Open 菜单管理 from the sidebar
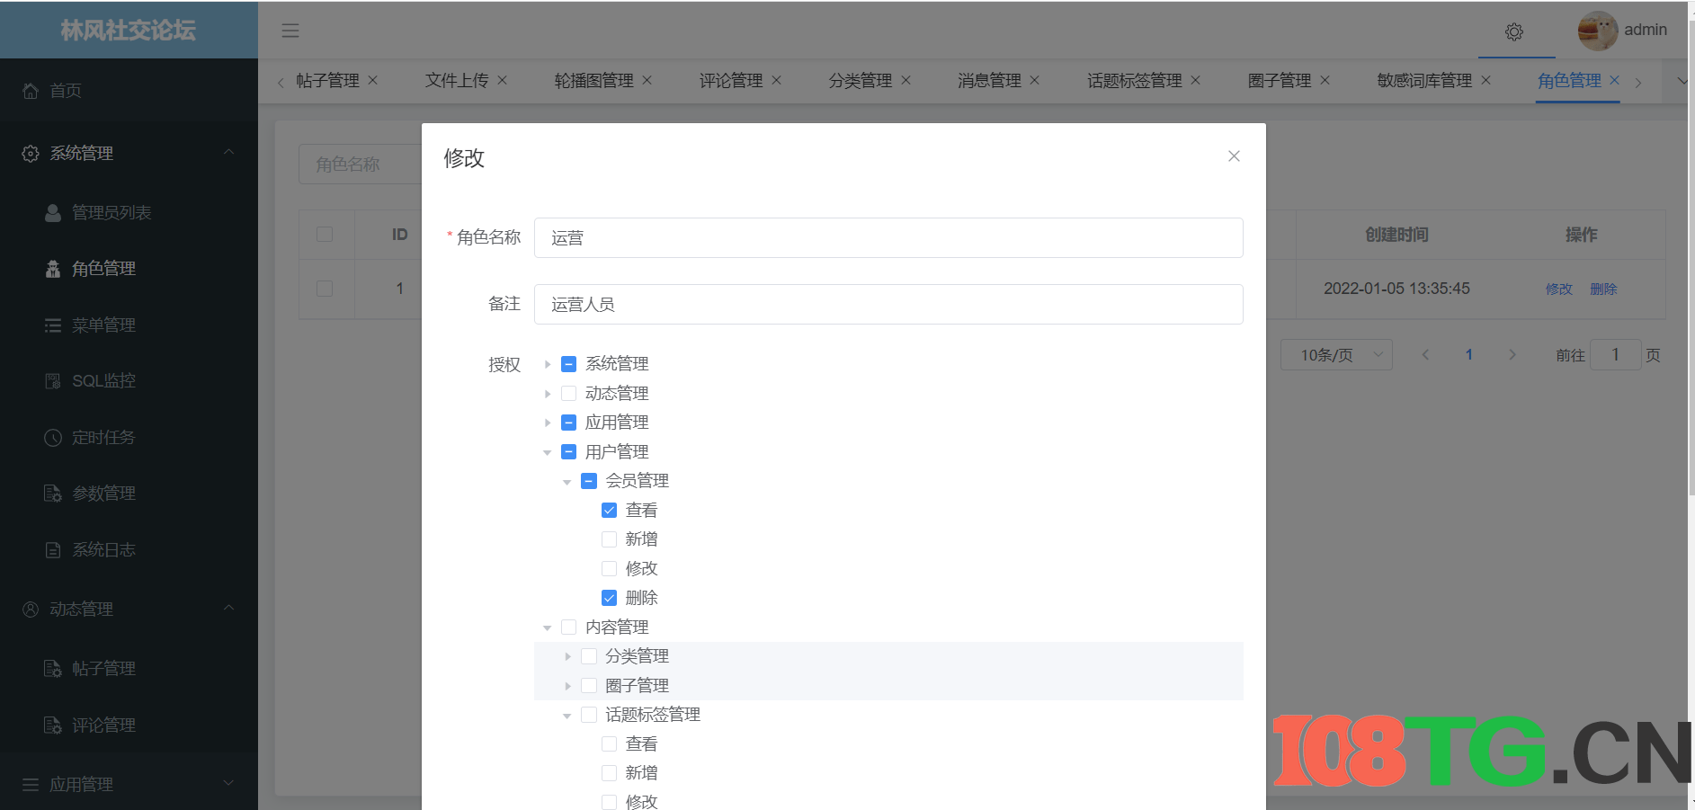 click(103, 325)
